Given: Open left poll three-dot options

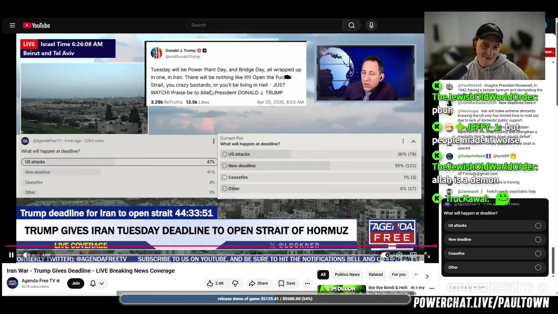Looking at the screenshot, I should [214, 141].
